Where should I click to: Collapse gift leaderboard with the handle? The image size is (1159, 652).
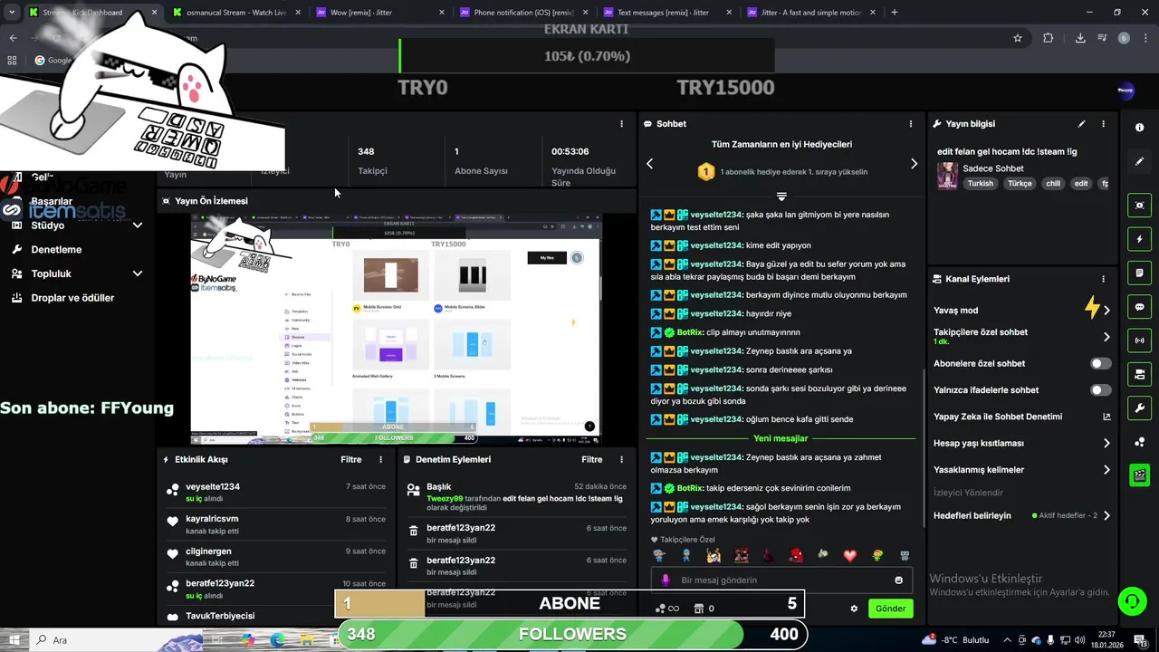pos(781,196)
